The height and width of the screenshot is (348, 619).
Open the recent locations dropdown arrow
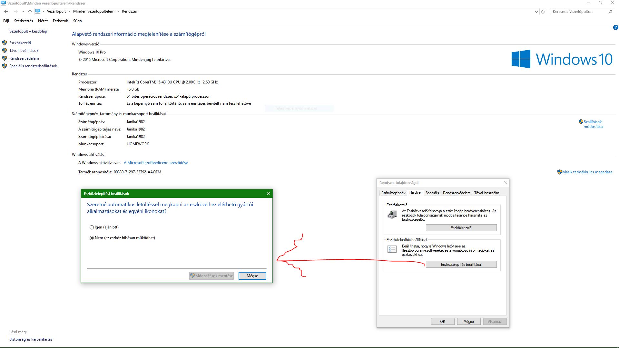pyautogui.click(x=23, y=12)
